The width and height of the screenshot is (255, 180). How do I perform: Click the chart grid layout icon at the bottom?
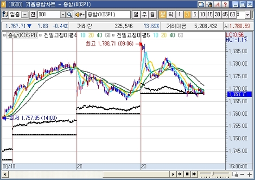235,174
